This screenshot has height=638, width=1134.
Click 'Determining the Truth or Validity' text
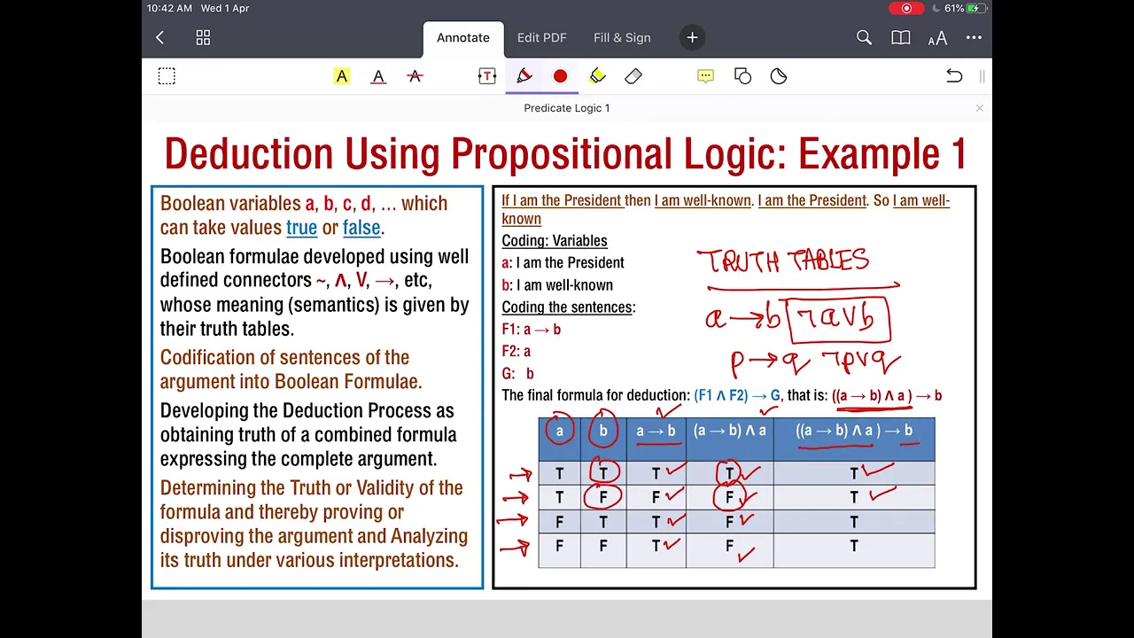(311, 488)
